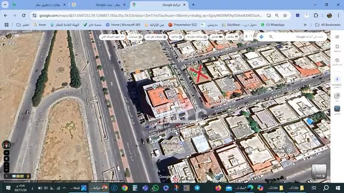This screenshot has width=344, height=193.
Task: Switch to the Google search tab
Action: click(99, 5)
